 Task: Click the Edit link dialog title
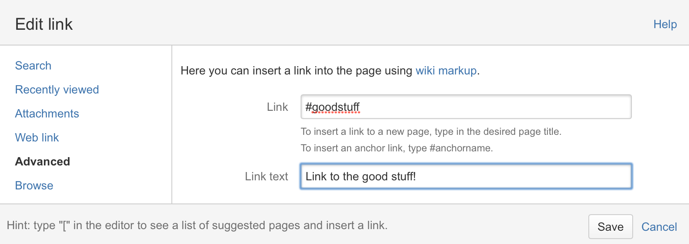(44, 24)
